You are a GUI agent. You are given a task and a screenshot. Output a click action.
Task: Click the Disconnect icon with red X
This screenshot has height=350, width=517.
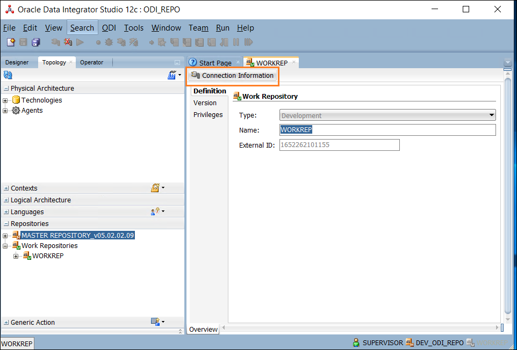[x=68, y=42]
